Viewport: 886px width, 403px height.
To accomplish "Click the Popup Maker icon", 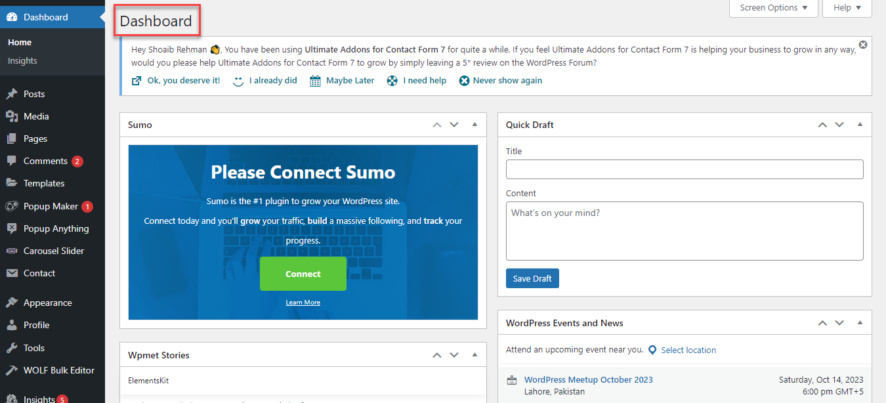I will point(12,206).
